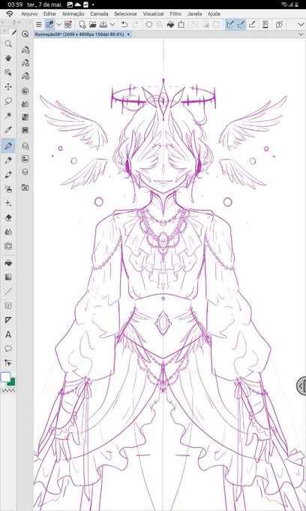
Task: Open the Clip Studio app logo menu
Action: click(10, 14)
